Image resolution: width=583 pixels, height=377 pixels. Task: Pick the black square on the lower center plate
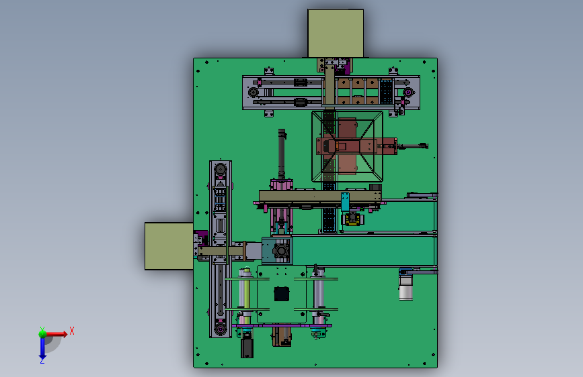pyautogui.click(x=282, y=294)
